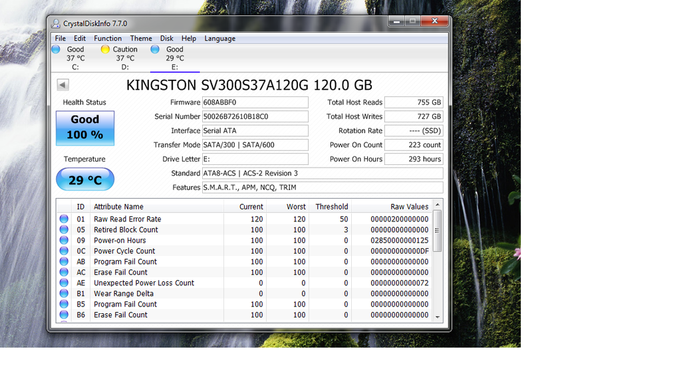The width and height of the screenshot is (681, 383).
Task: Click the Drive Letter field
Action: [255, 159]
